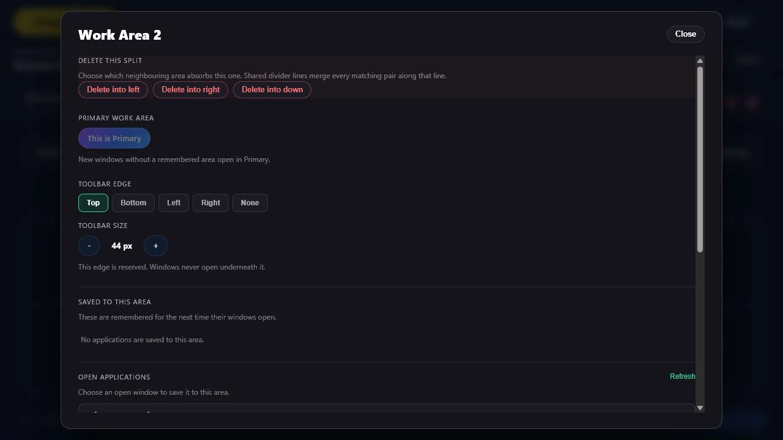
Task: Click the 'Work Area 2' dialog title
Action: pyautogui.click(x=120, y=35)
